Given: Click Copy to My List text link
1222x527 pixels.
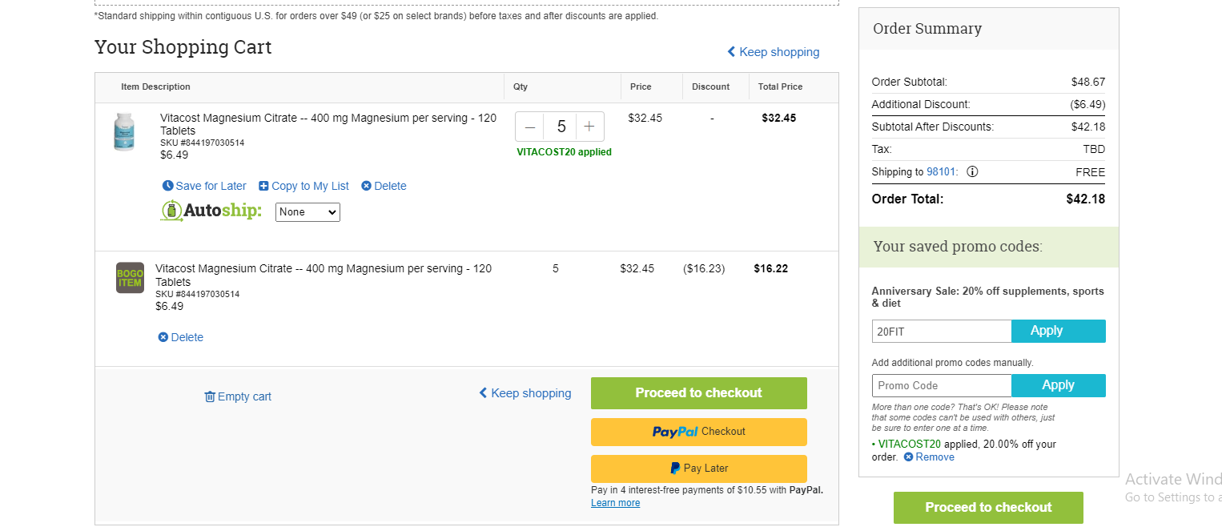Looking at the screenshot, I should pyautogui.click(x=310, y=186).
